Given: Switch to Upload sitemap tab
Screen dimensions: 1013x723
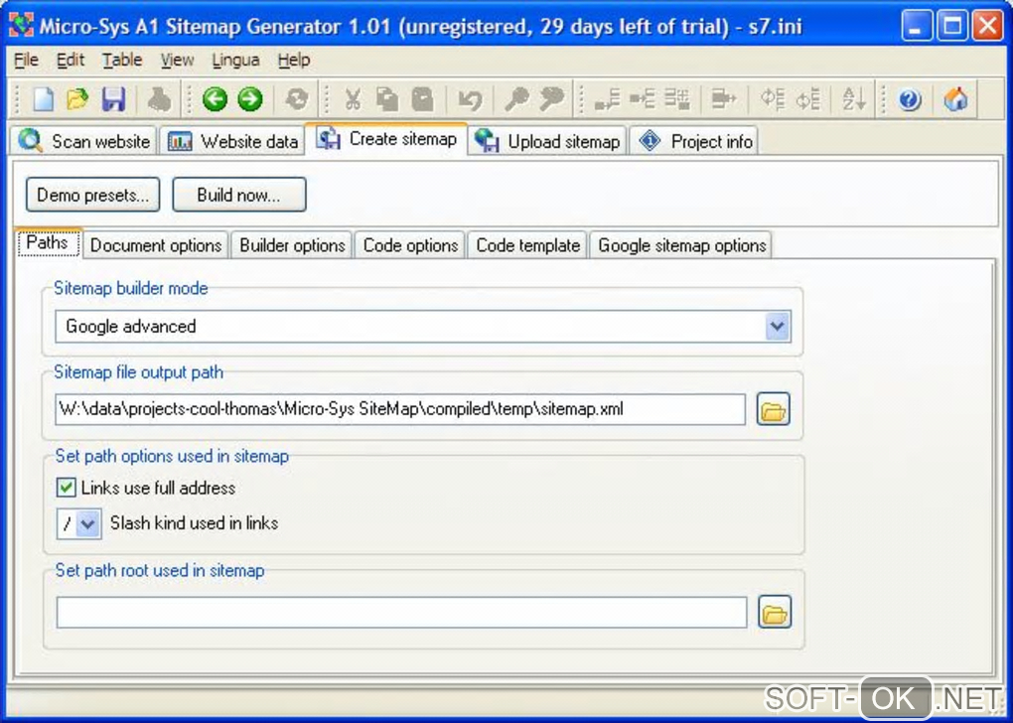Looking at the screenshot, I should (x=547, y=141).
